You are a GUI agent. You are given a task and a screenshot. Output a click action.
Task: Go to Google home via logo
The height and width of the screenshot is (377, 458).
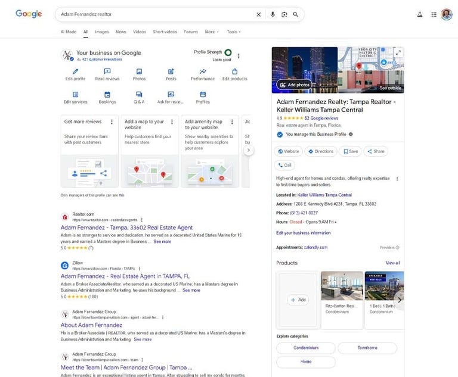[29, 14]
